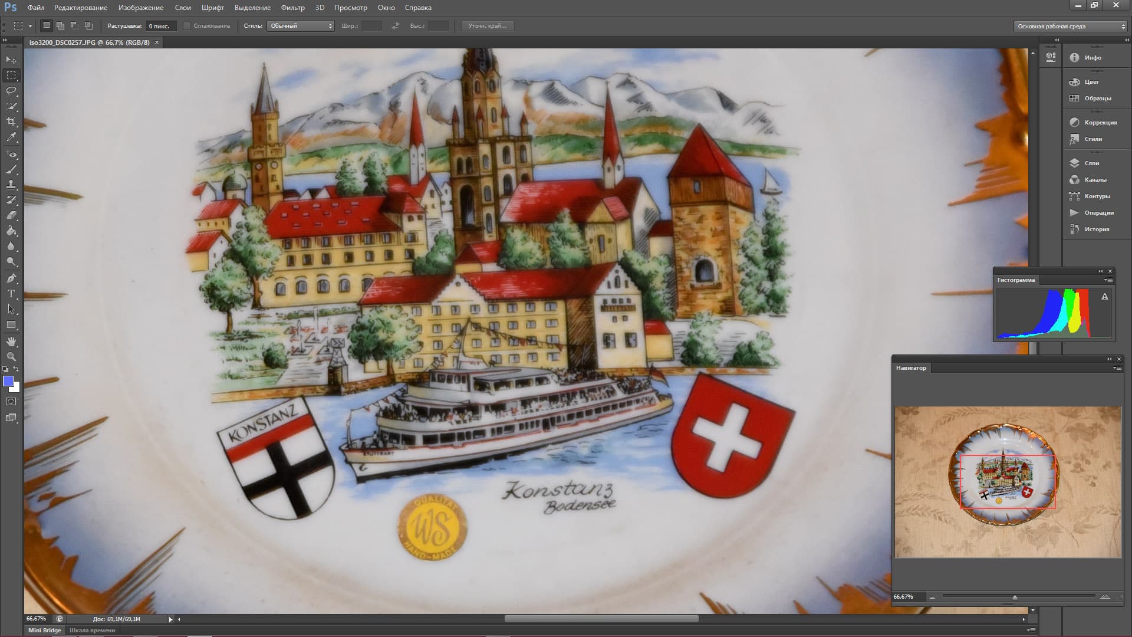Enable the Сглаживание checkbox
Image resolution: width=1132 pixels, height=637 pixels.
coord(187,26)
